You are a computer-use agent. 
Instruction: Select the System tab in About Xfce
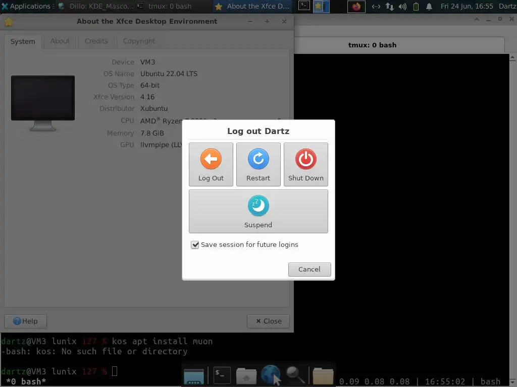click(x=23, y=41)
